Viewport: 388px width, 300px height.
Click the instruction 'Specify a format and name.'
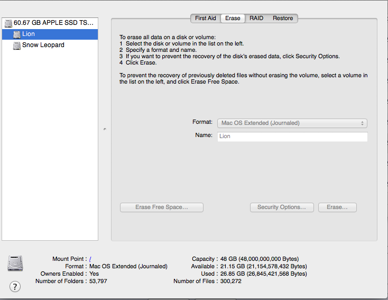[x=161, y=50]
